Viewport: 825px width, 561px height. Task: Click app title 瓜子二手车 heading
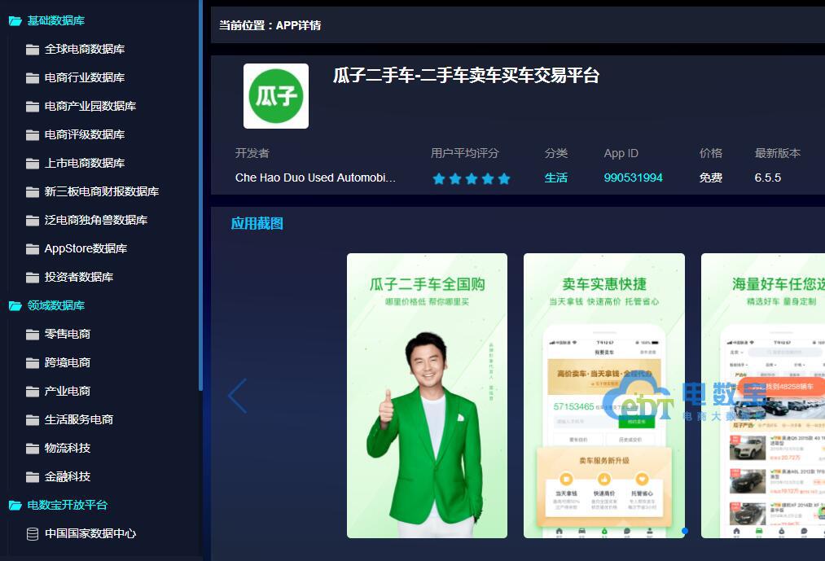coord(466,76)
